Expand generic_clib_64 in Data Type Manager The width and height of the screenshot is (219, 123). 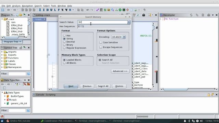(x=5, y=103)
